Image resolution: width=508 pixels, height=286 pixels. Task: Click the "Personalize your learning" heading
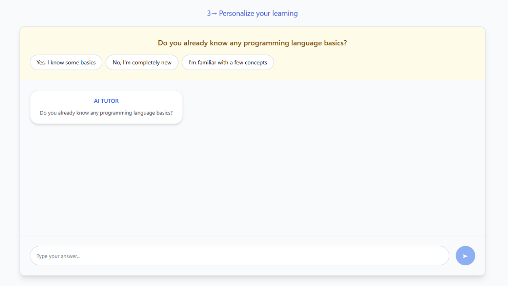click(258, 13)
